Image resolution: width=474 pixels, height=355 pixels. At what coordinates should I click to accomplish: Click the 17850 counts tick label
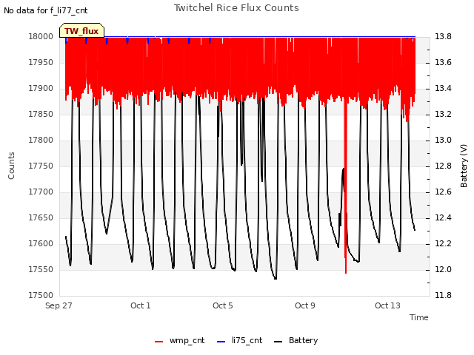point(41,114)
